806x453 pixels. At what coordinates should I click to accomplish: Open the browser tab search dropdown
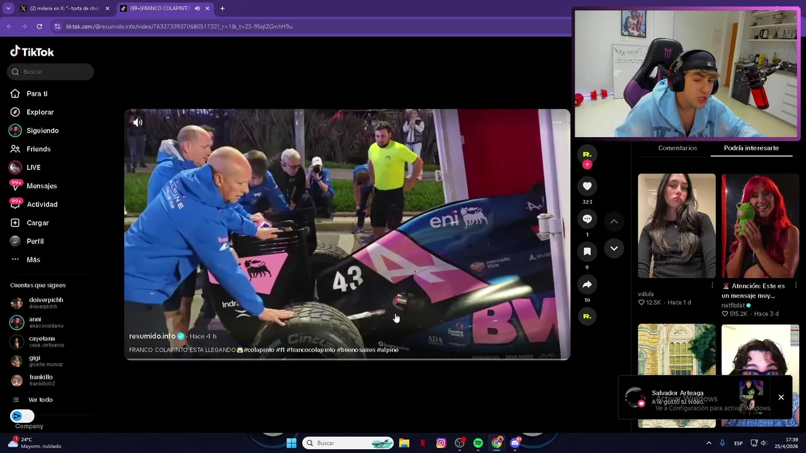click(8, 8)
